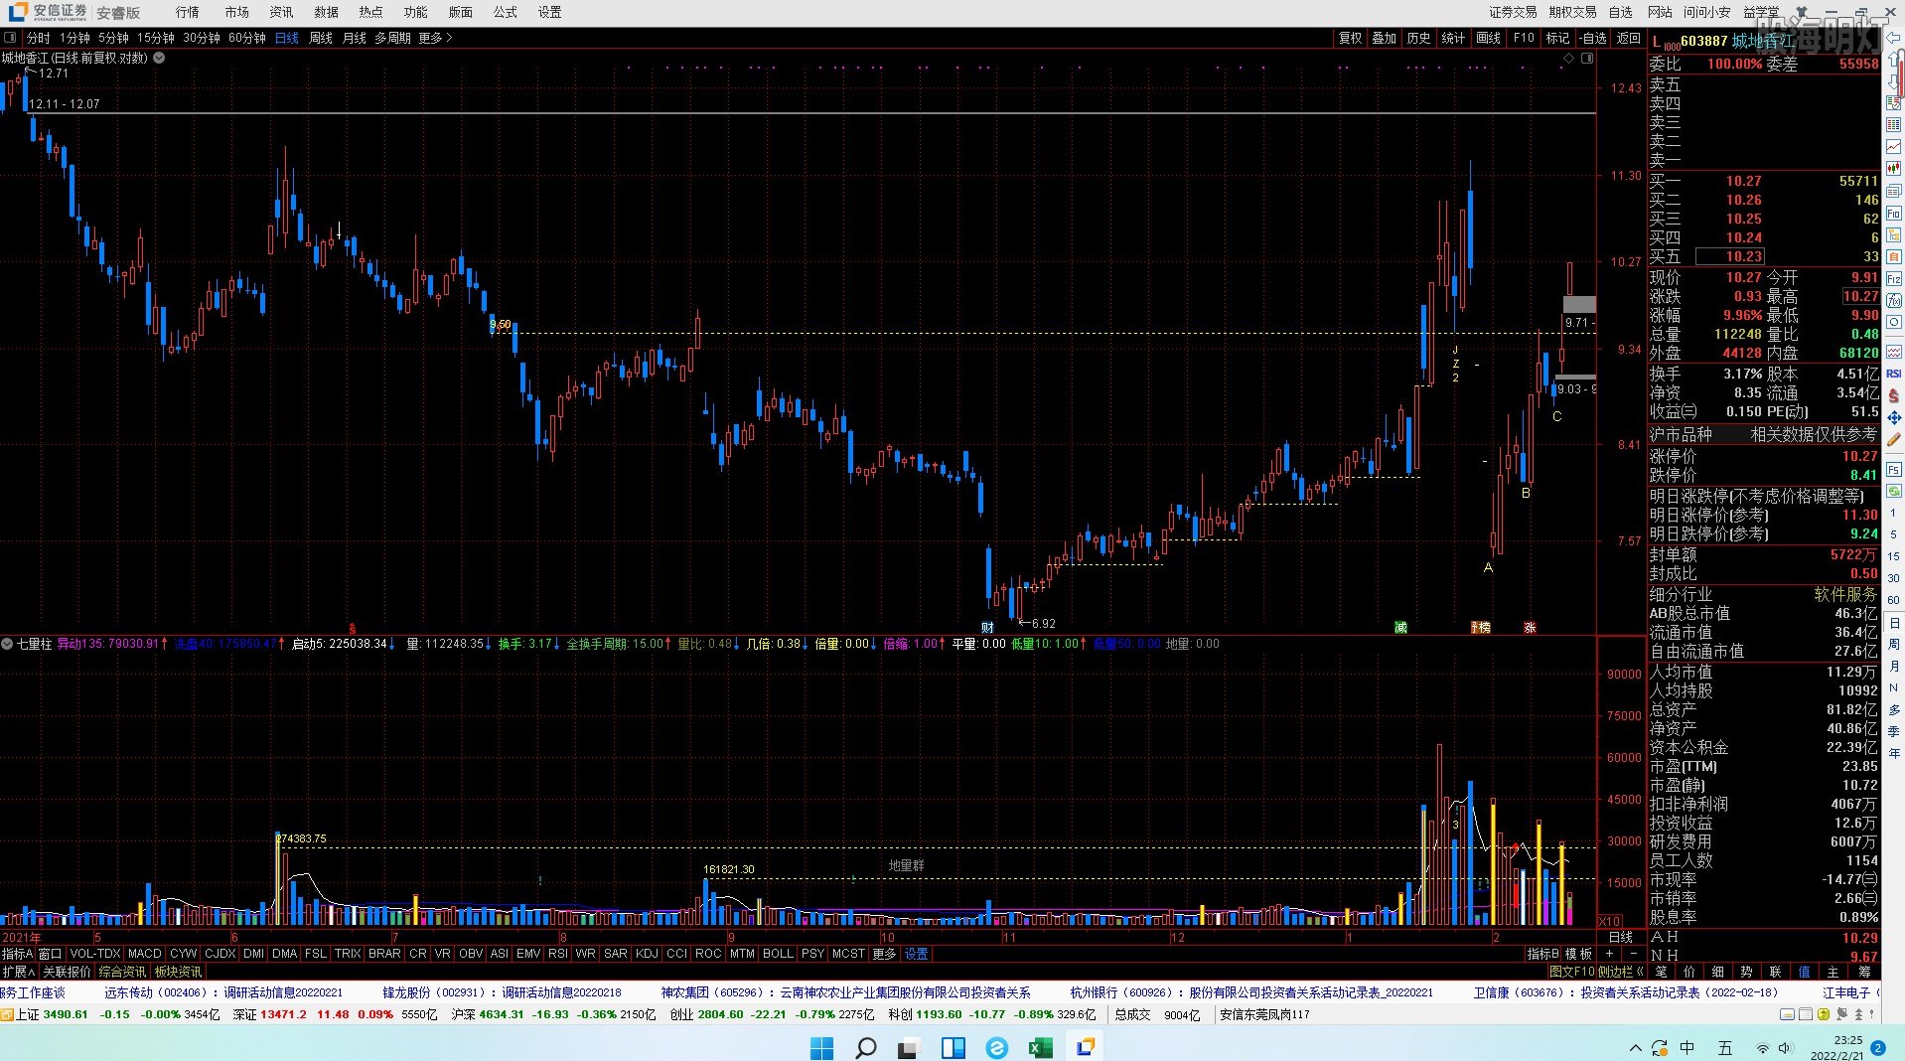The image size is (1905, 1061).
Task: Select the blue four-way move arrows icon
Action: click(x=1894, y=418)
